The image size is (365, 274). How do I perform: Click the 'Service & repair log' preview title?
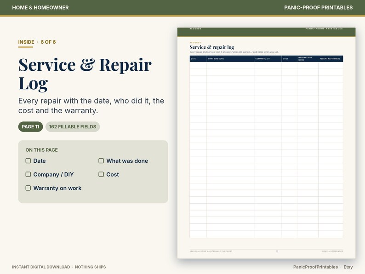(212, 47)
